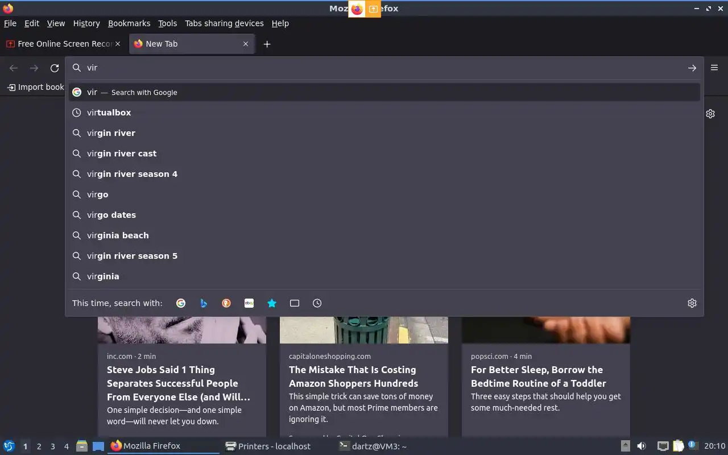The image size is (728, 455).
Task: Click Import bookmarks toolbar button
Action: coord(35,87)
